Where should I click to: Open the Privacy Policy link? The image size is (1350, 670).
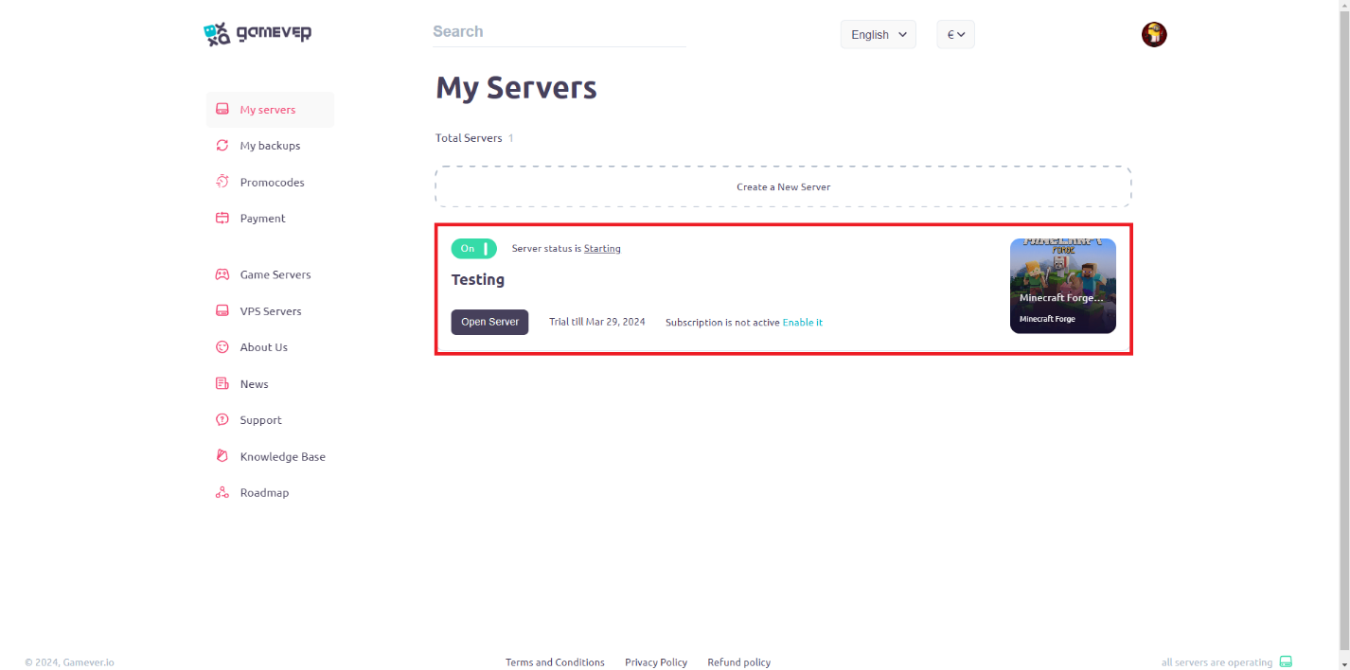[x=656, y=662]
